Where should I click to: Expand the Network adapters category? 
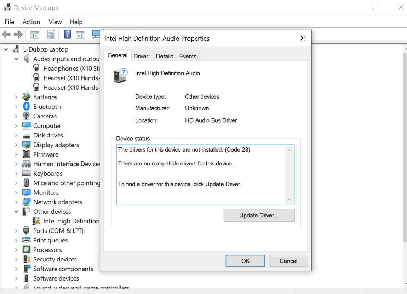(16, 202)
